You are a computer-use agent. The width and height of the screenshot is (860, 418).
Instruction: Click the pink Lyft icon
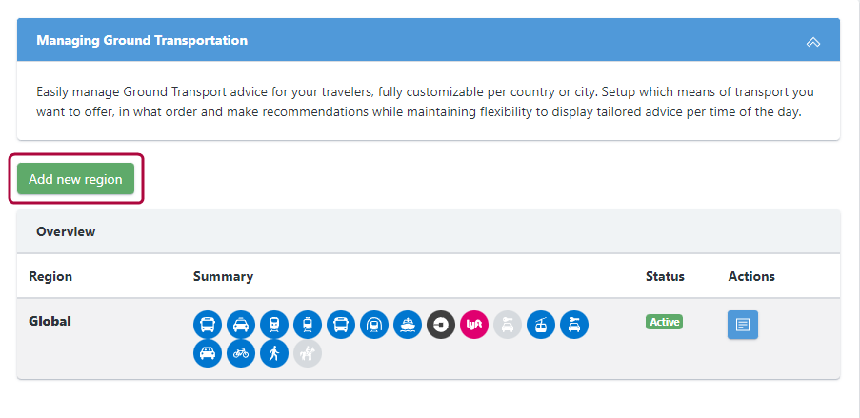474,325
